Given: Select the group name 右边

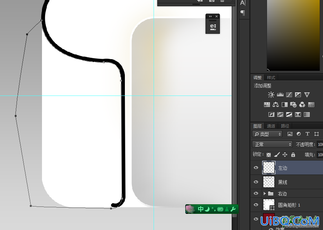Looking at the screenshot, I should 282,193.
